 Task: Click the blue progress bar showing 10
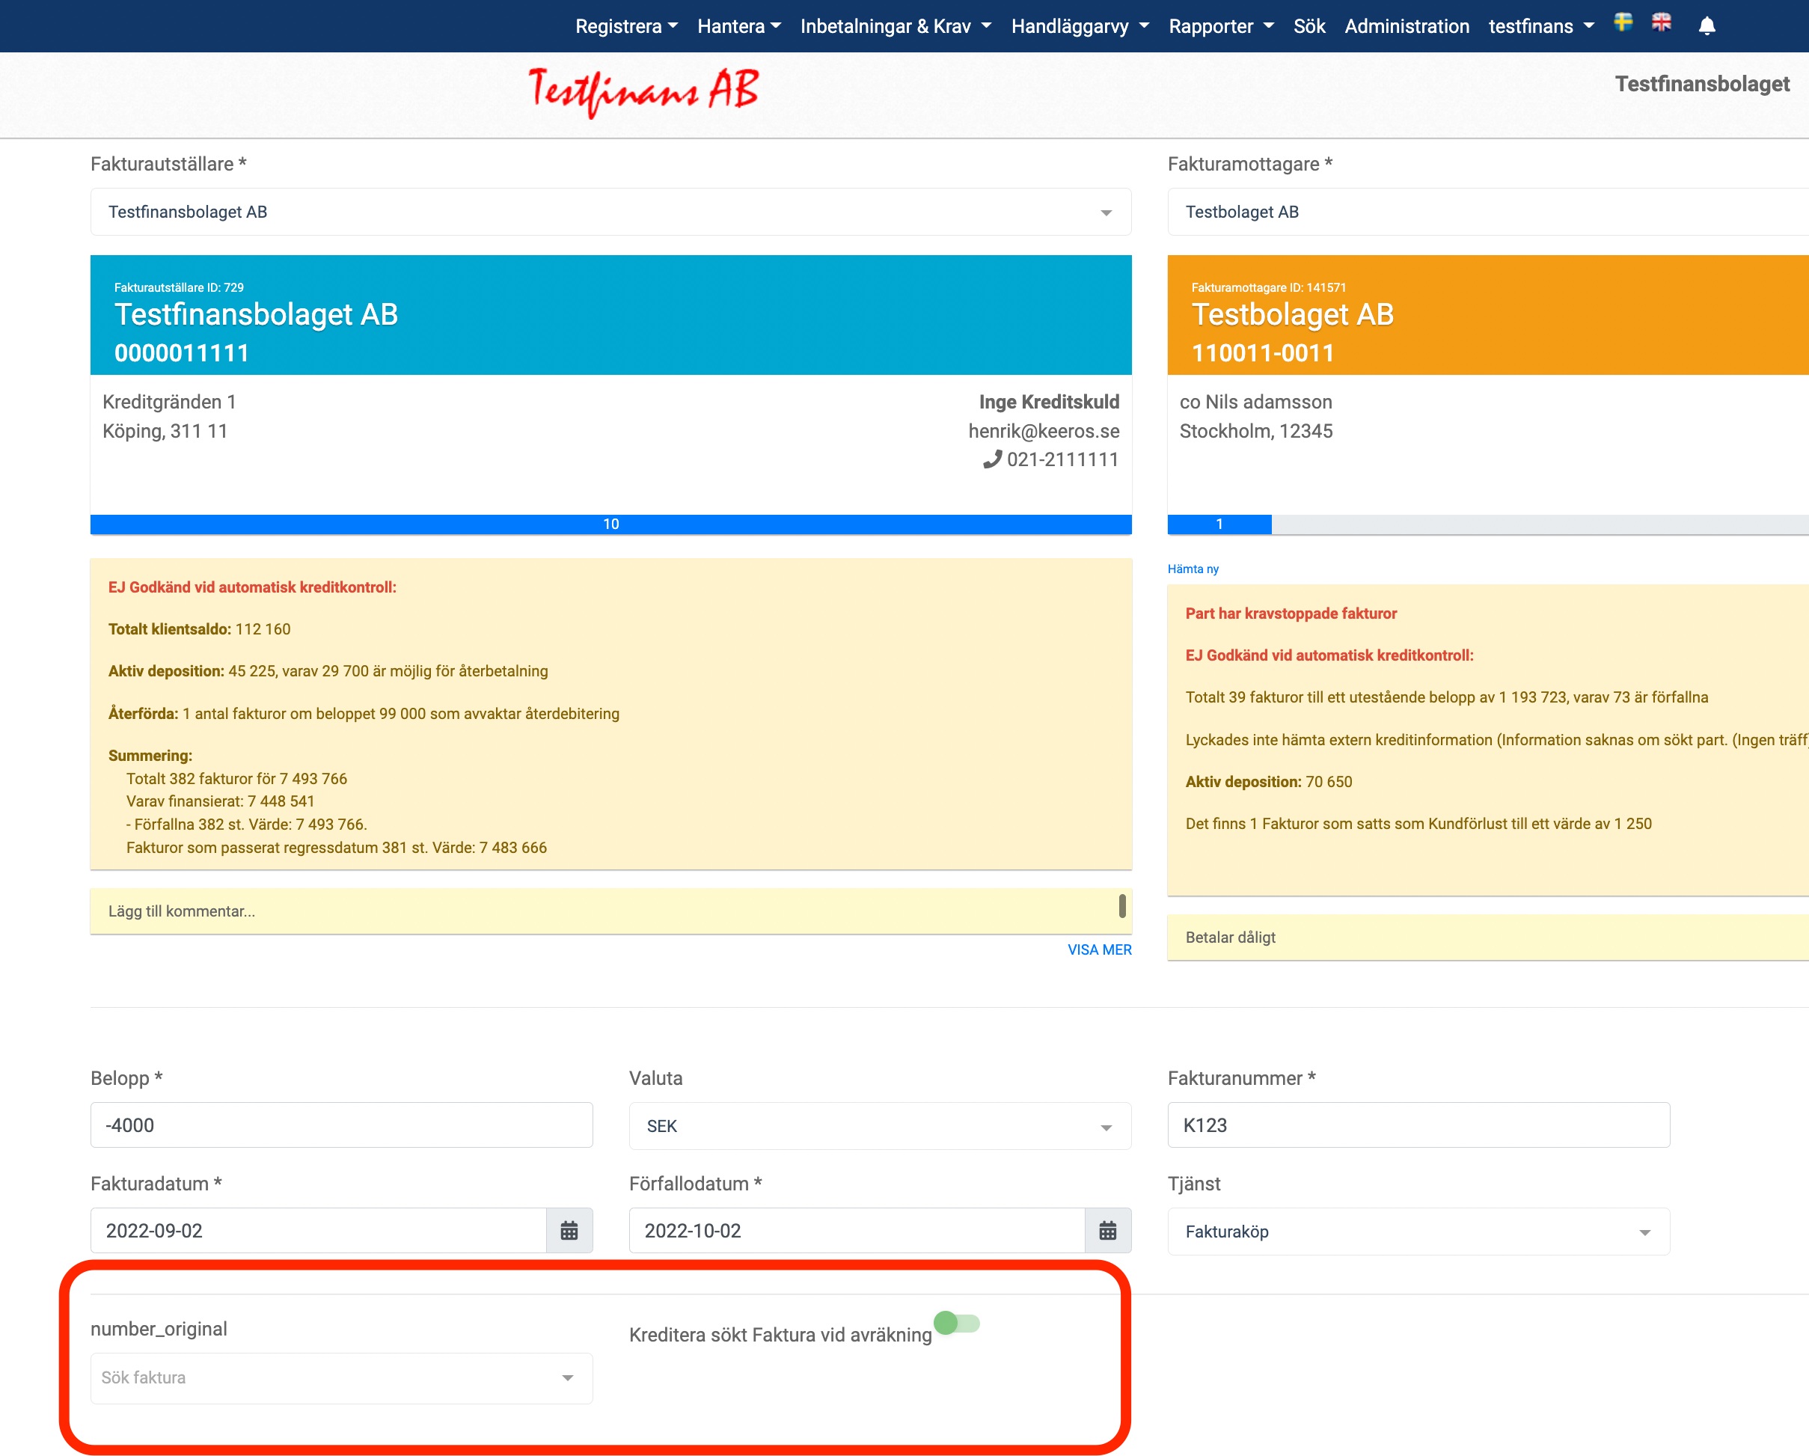tap(610, 524)
